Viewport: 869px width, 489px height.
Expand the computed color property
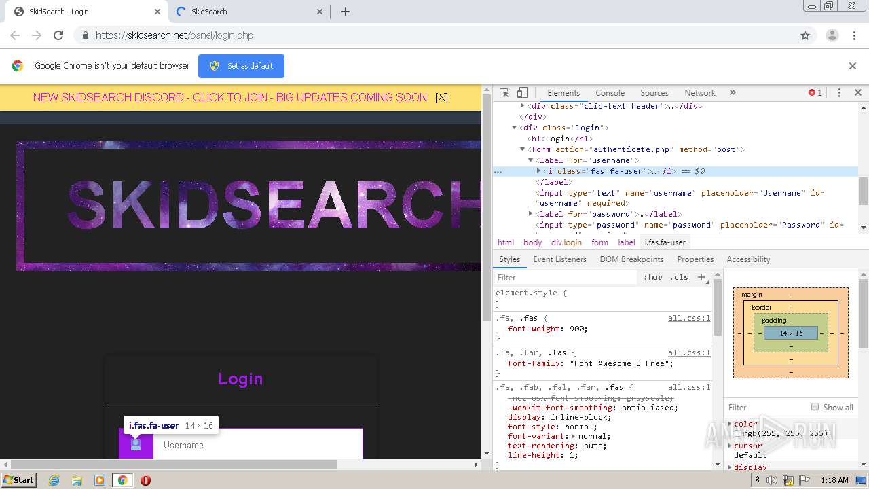point(730,424)
